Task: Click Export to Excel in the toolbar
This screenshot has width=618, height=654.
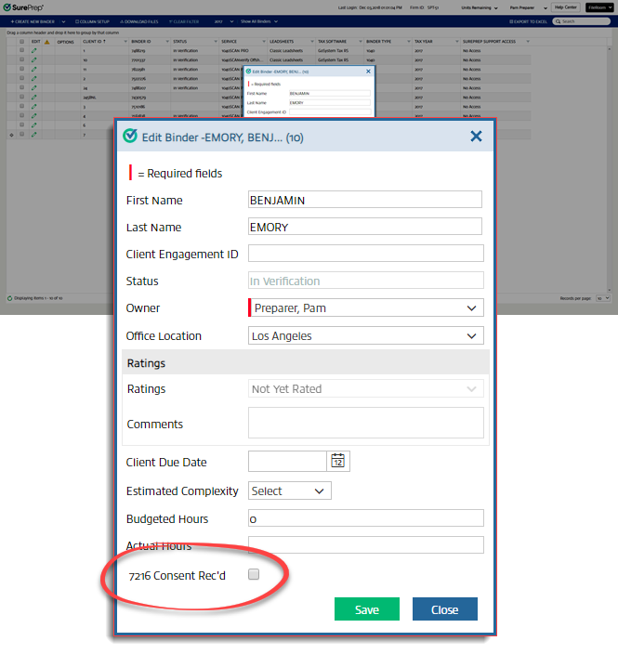Action: point(528,21)
